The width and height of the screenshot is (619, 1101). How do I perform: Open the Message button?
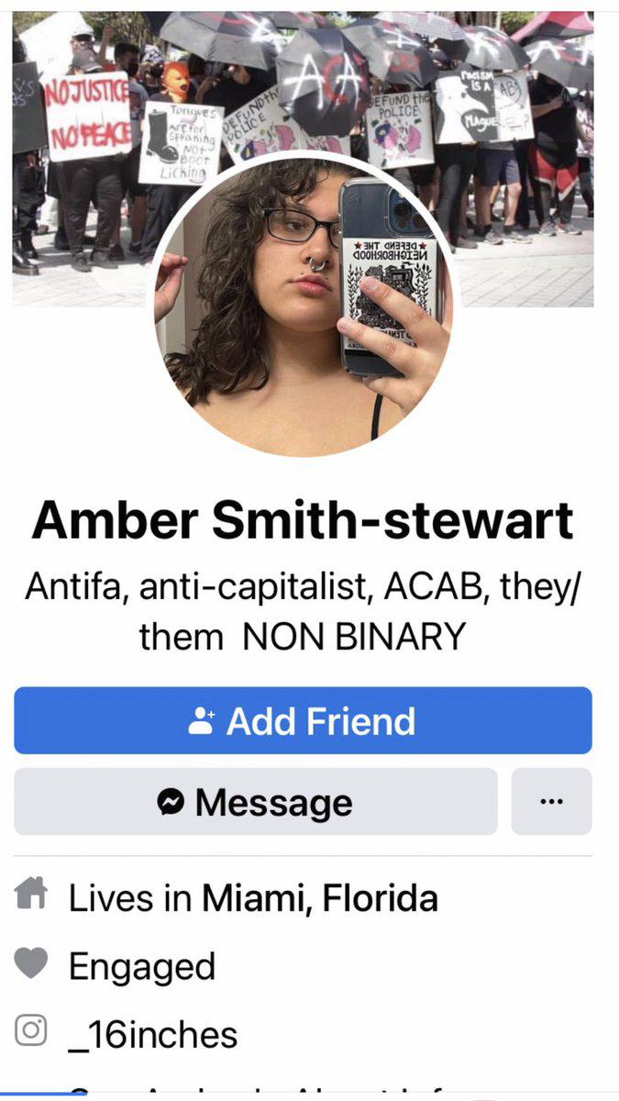point(256,802)
